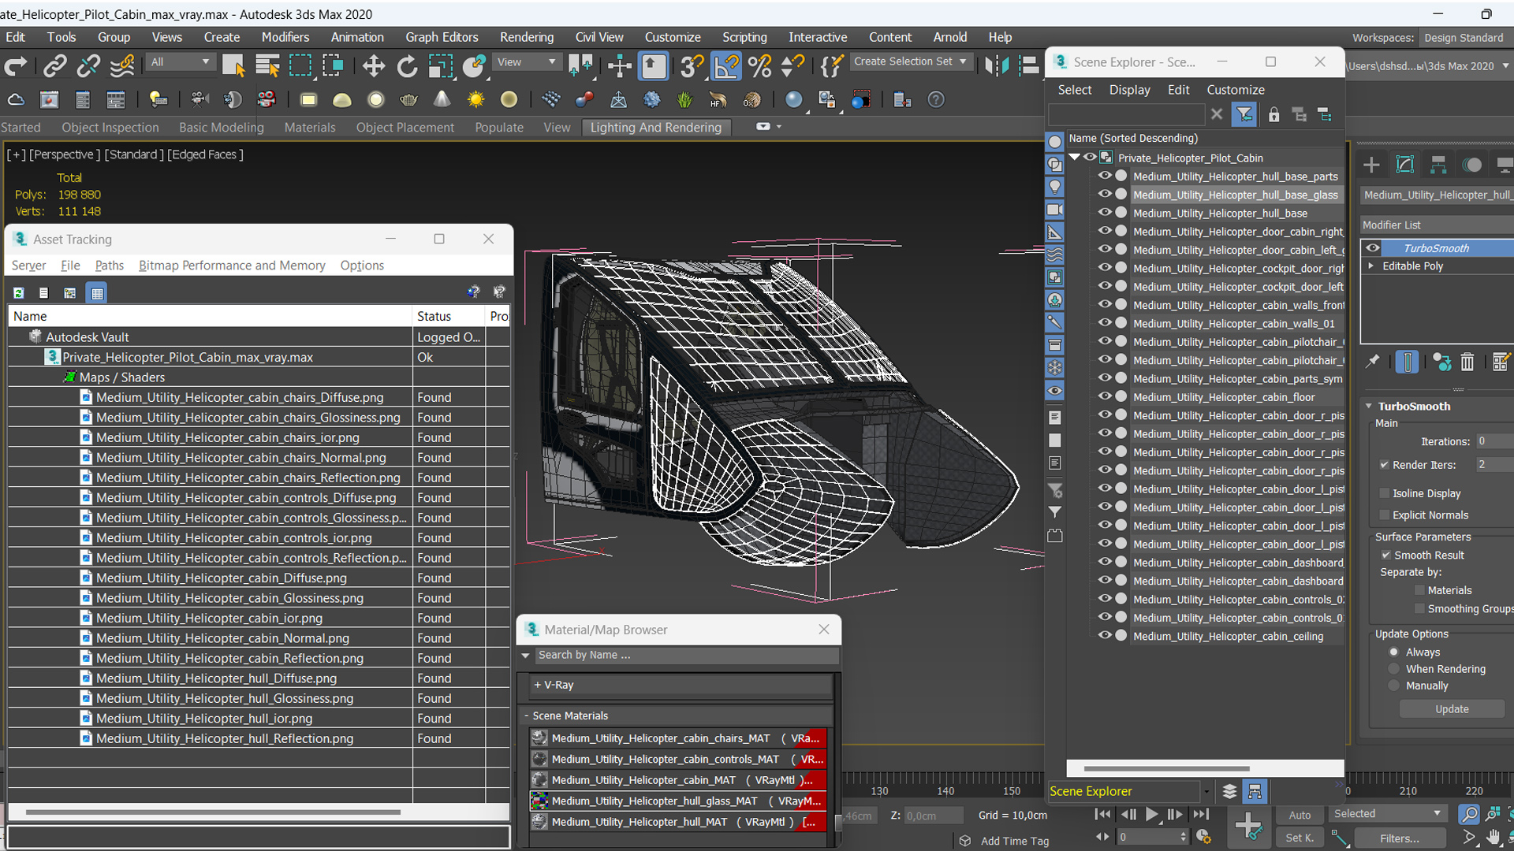This screenshot has height=851, width=1514.
Task: Switch to Lighting And Rendering tab
Action: (x=655, y=127)
